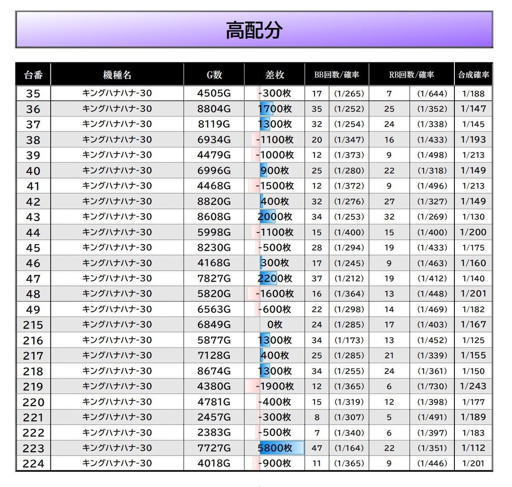Select the BB回数/確率 column header
The height and width of the screenshot is (487, 512).
[x=337, y=75]
